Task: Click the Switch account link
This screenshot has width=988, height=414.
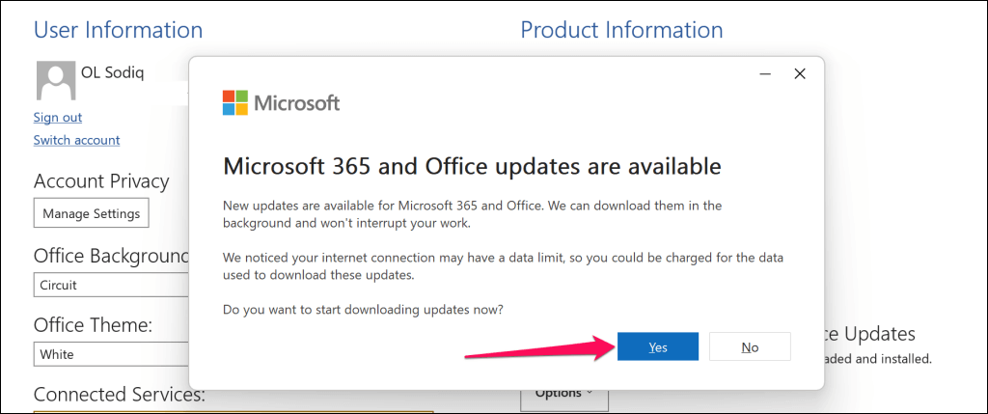Action: (76, 140)
